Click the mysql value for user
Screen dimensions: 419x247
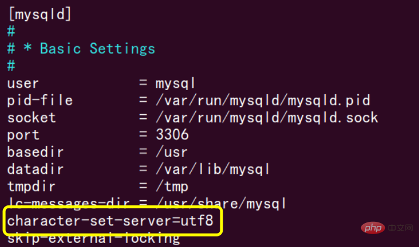(x=175, y=83)
